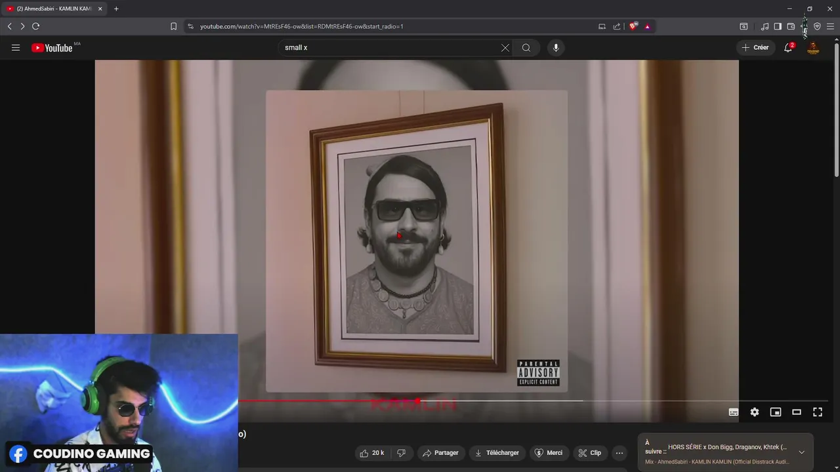Open a new browser tab
Viewport: 840px width, 472px height.
tap(116, 9)
